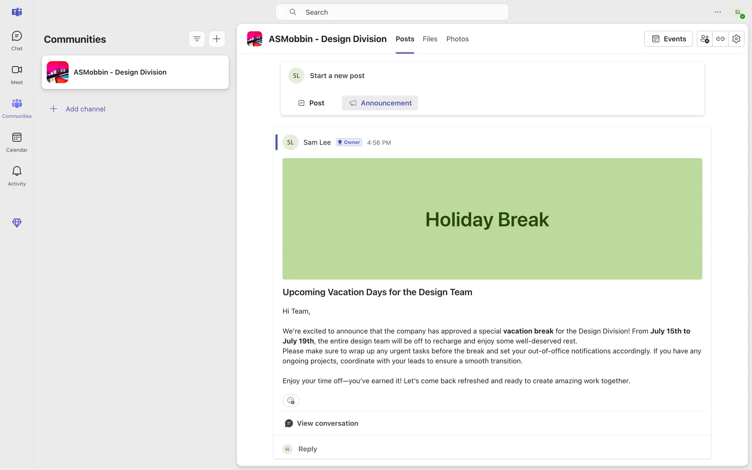
Task: Switch to the Files tab
Action: coord(430,39)
